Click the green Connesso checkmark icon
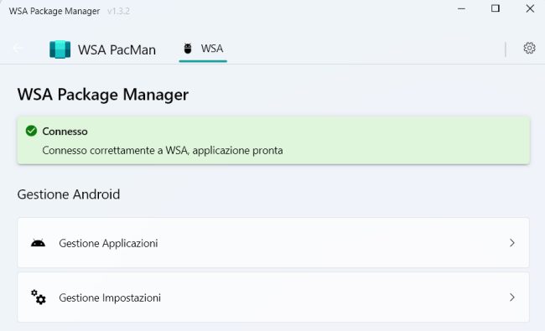 click(31, 131)
